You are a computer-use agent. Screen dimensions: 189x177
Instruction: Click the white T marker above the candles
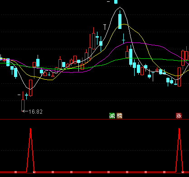tap(105, 27)
